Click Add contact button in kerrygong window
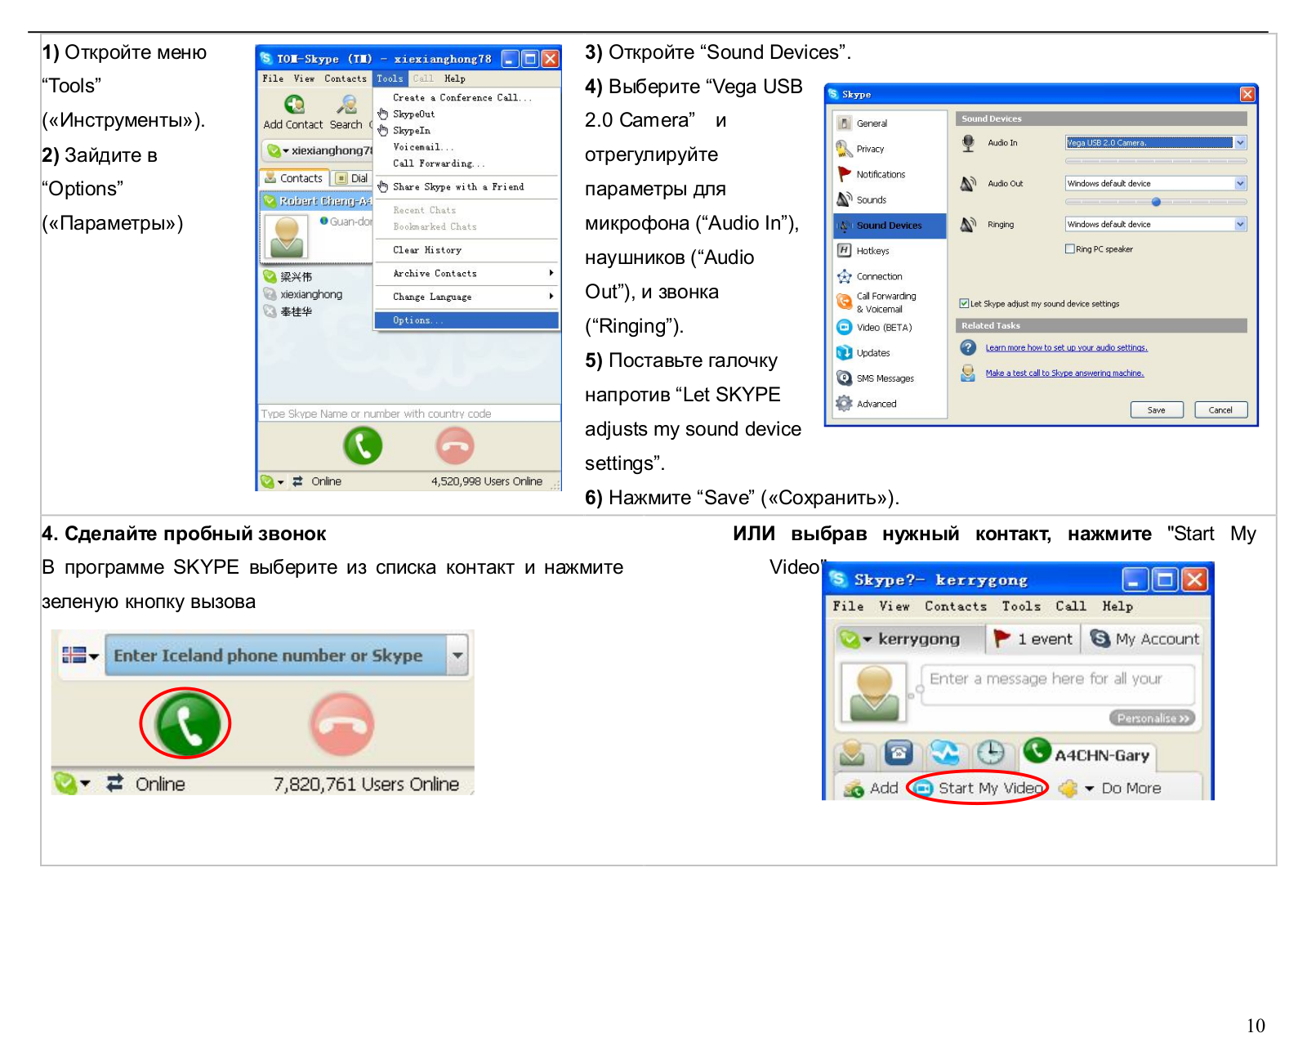The width and height of the screenshot is (1307, 1060). 871,789
